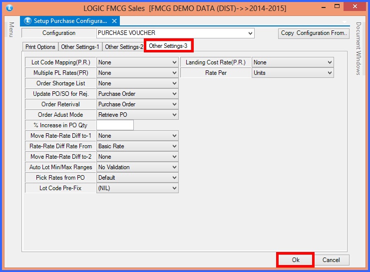Open Order Reterival dropdown
The height and width of the screenshot is (272, 370).
(x=137, y=104)
